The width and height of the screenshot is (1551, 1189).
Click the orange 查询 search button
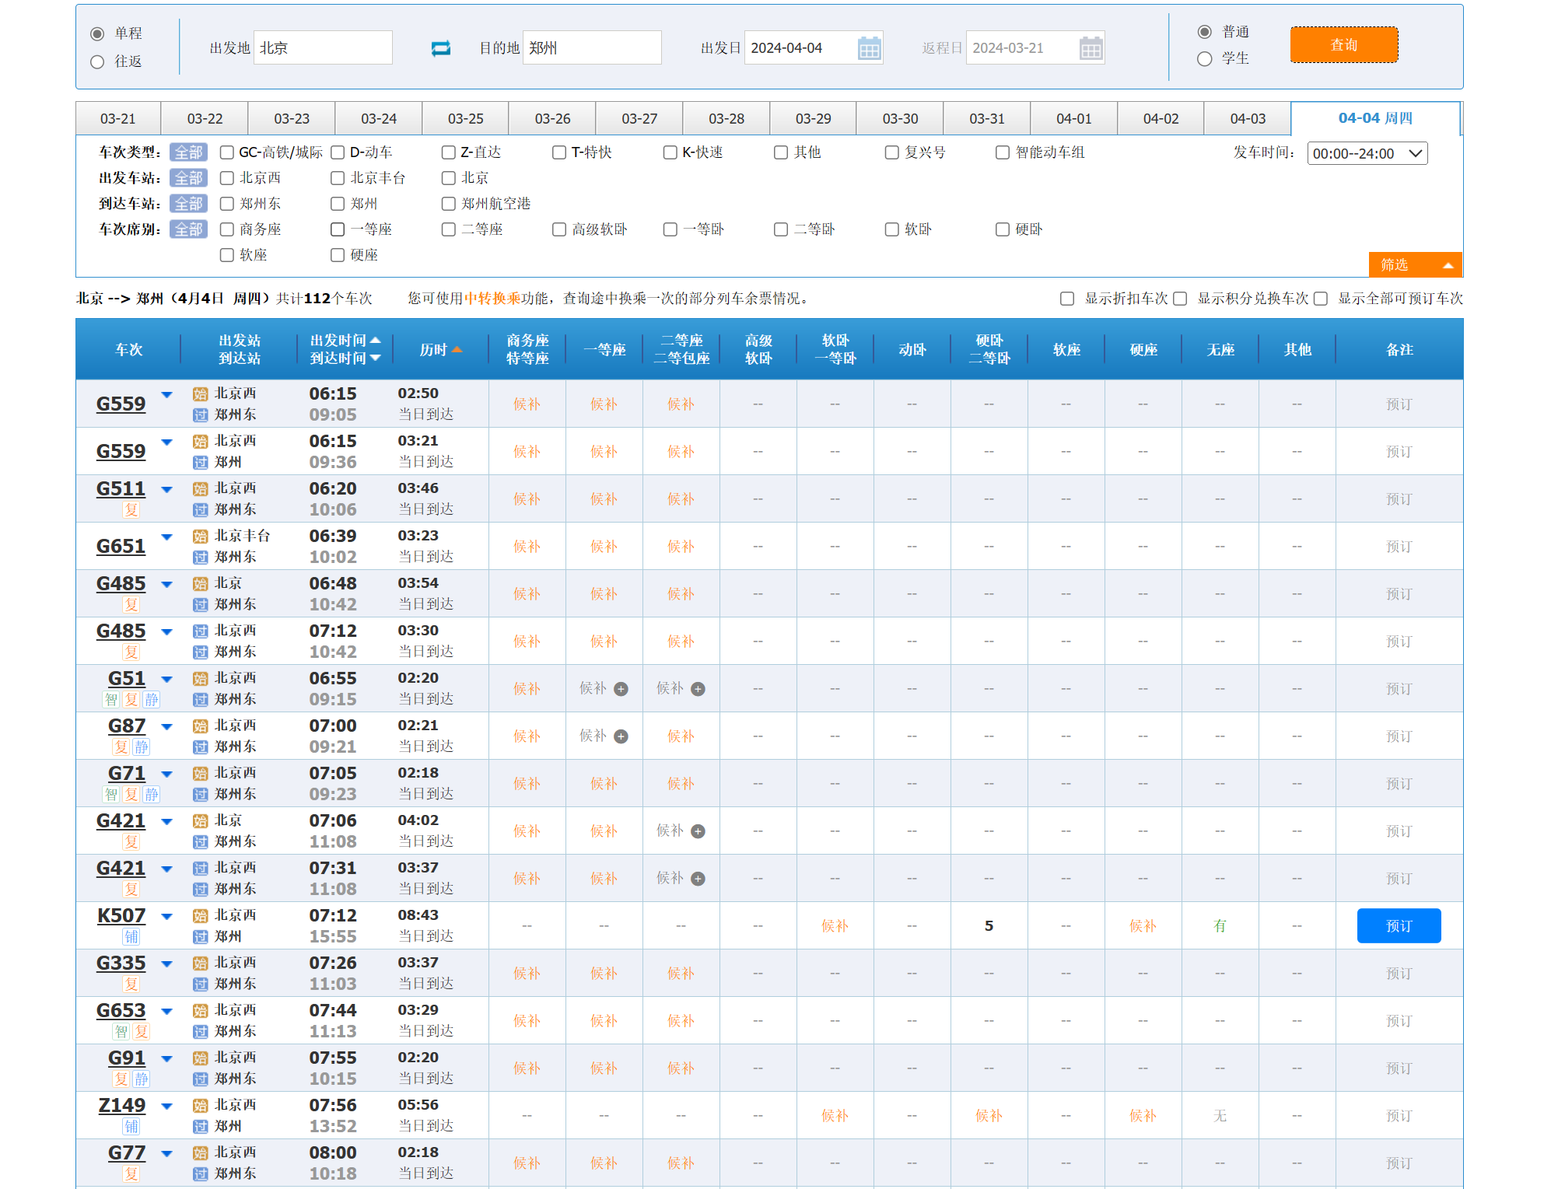(x=1343, y=45)
